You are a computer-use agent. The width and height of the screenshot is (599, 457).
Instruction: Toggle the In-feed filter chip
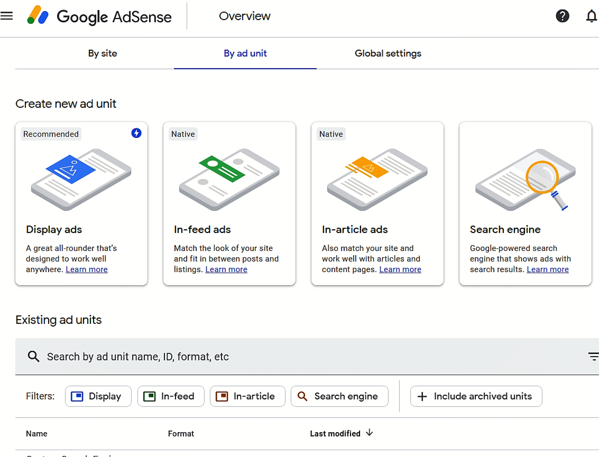click(171, 396)
